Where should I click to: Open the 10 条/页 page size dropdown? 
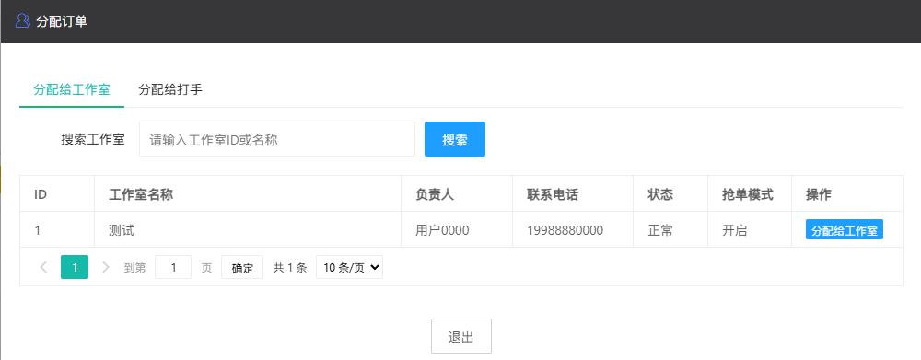[349, 267]
